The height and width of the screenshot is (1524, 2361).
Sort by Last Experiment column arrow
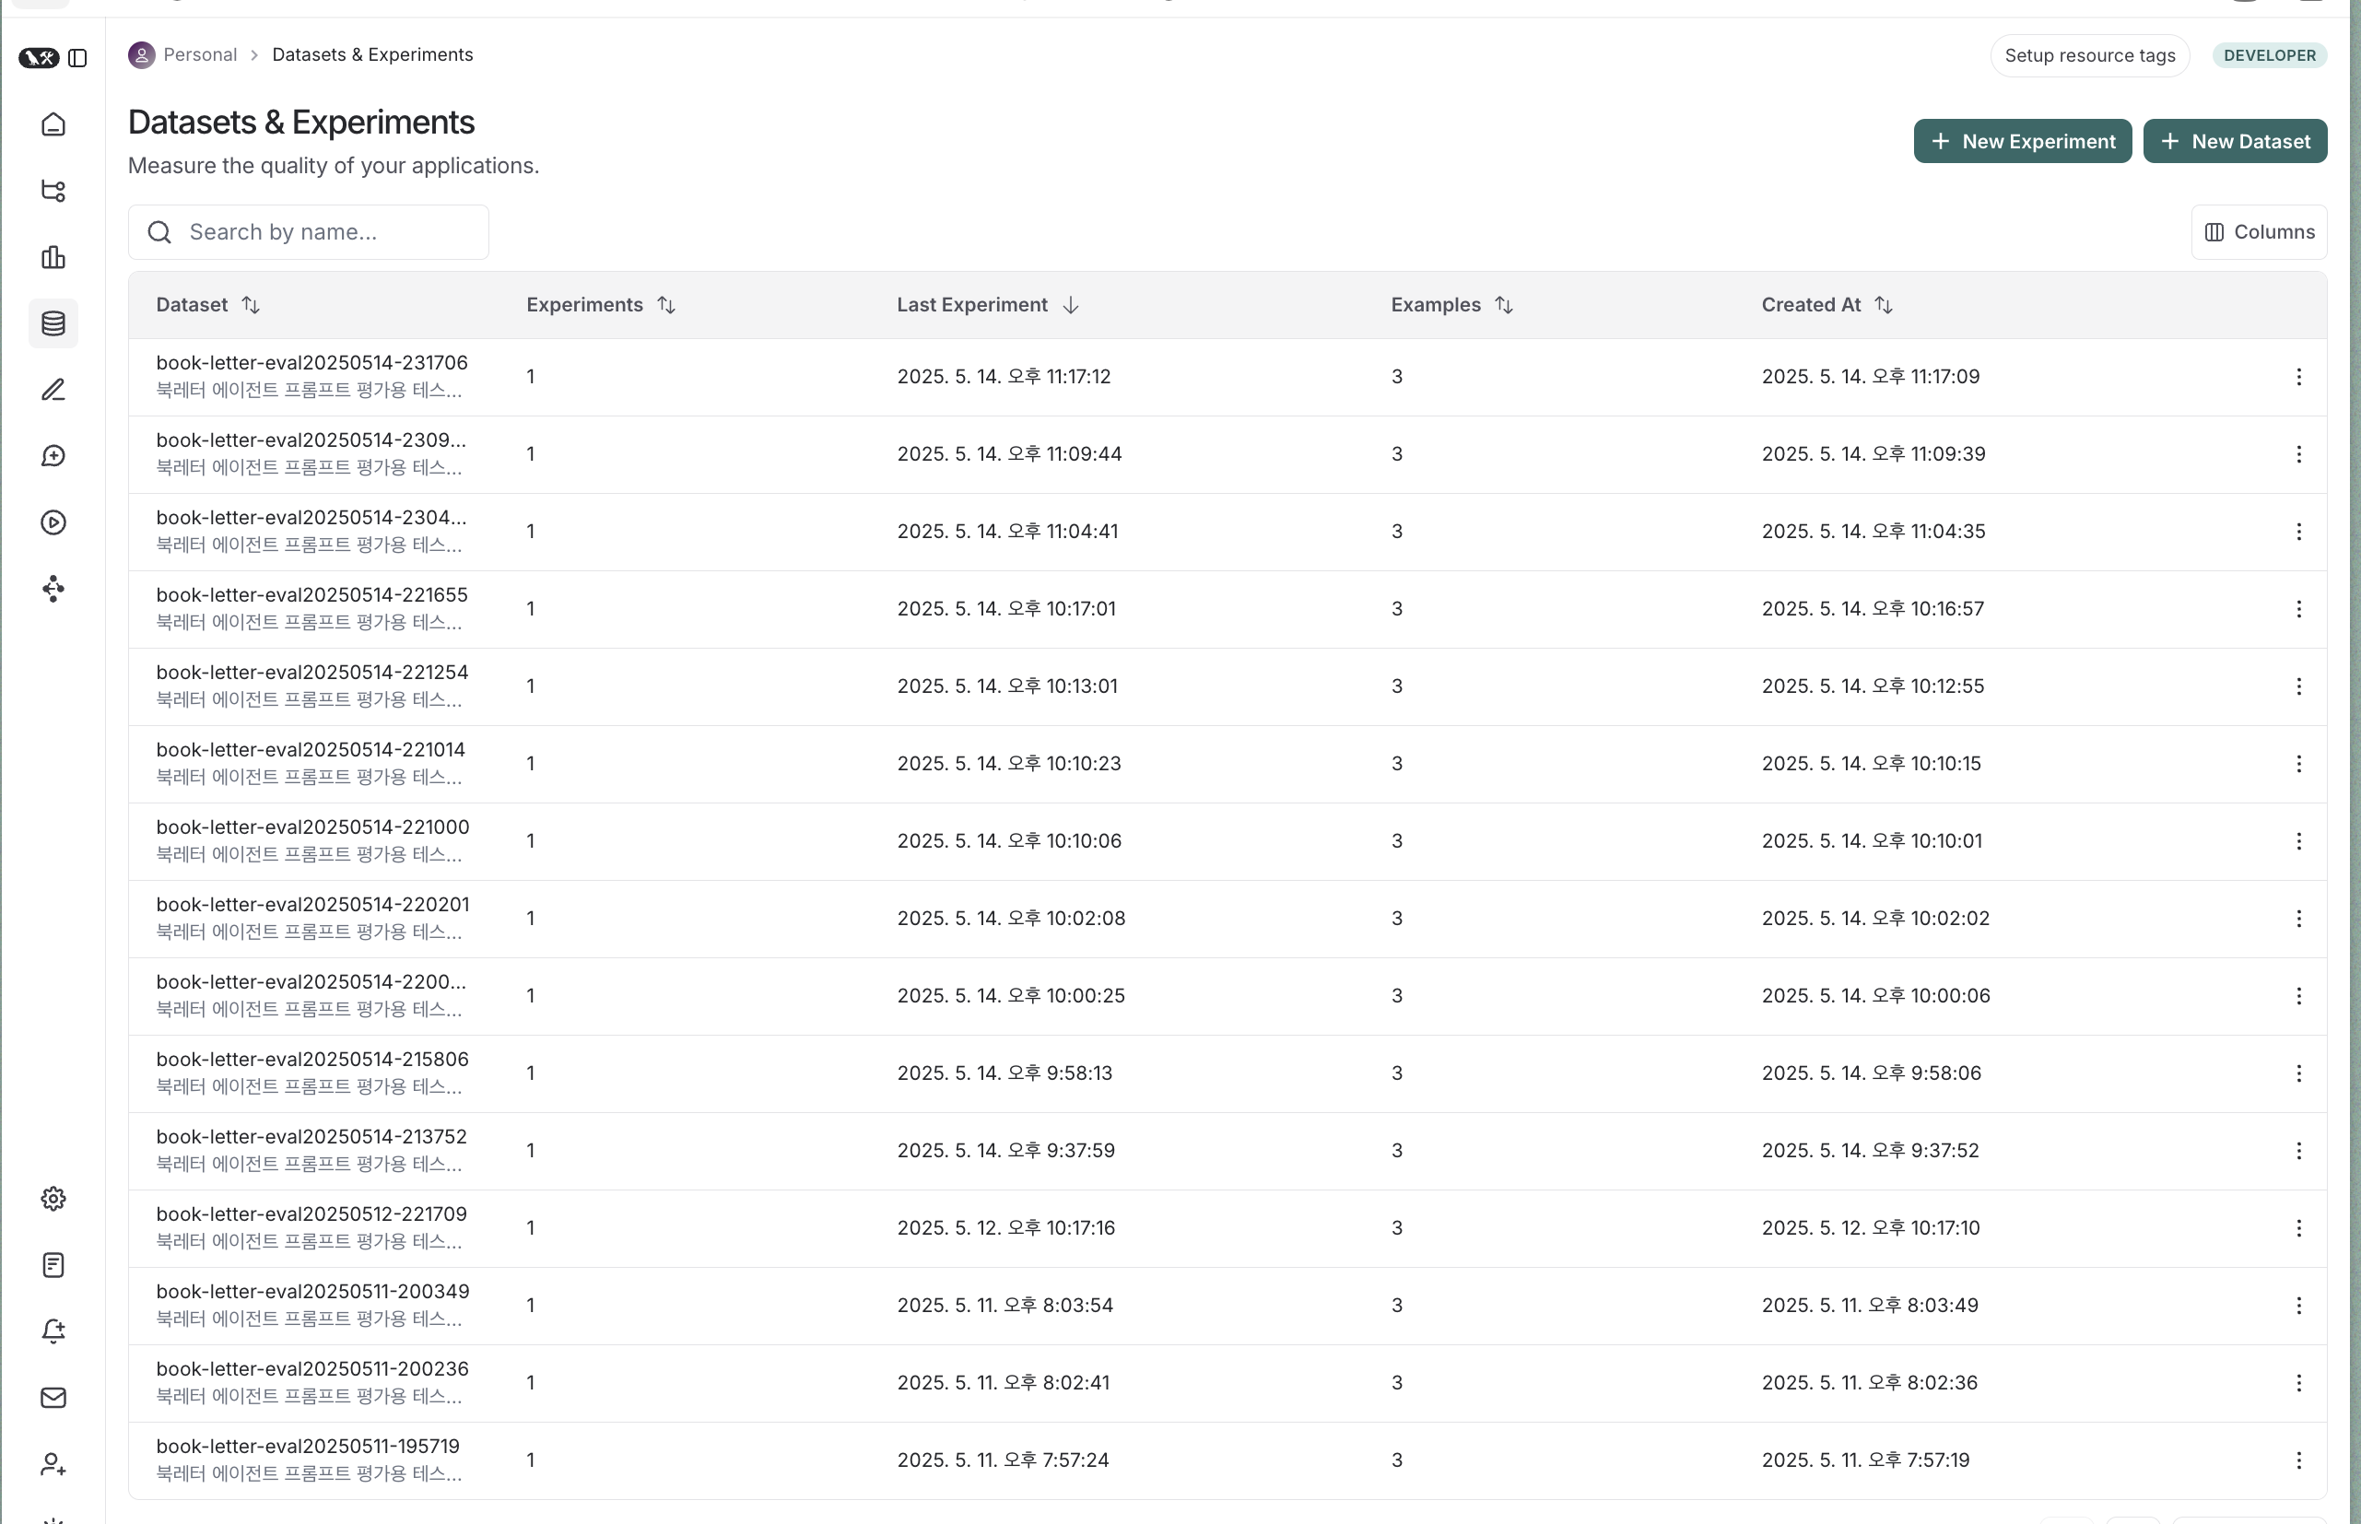(x=1070, y=305)
